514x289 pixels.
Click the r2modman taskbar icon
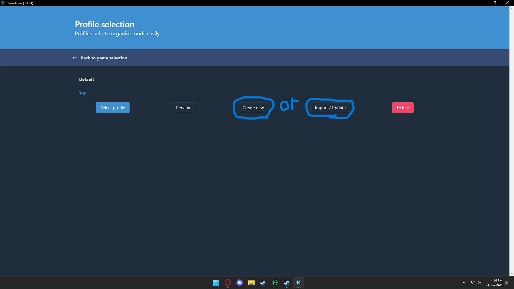click(298, 283)
